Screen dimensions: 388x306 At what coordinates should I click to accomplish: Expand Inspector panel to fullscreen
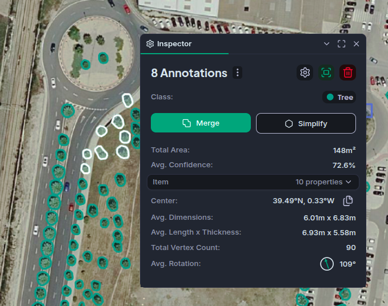[x=342, y=44]
